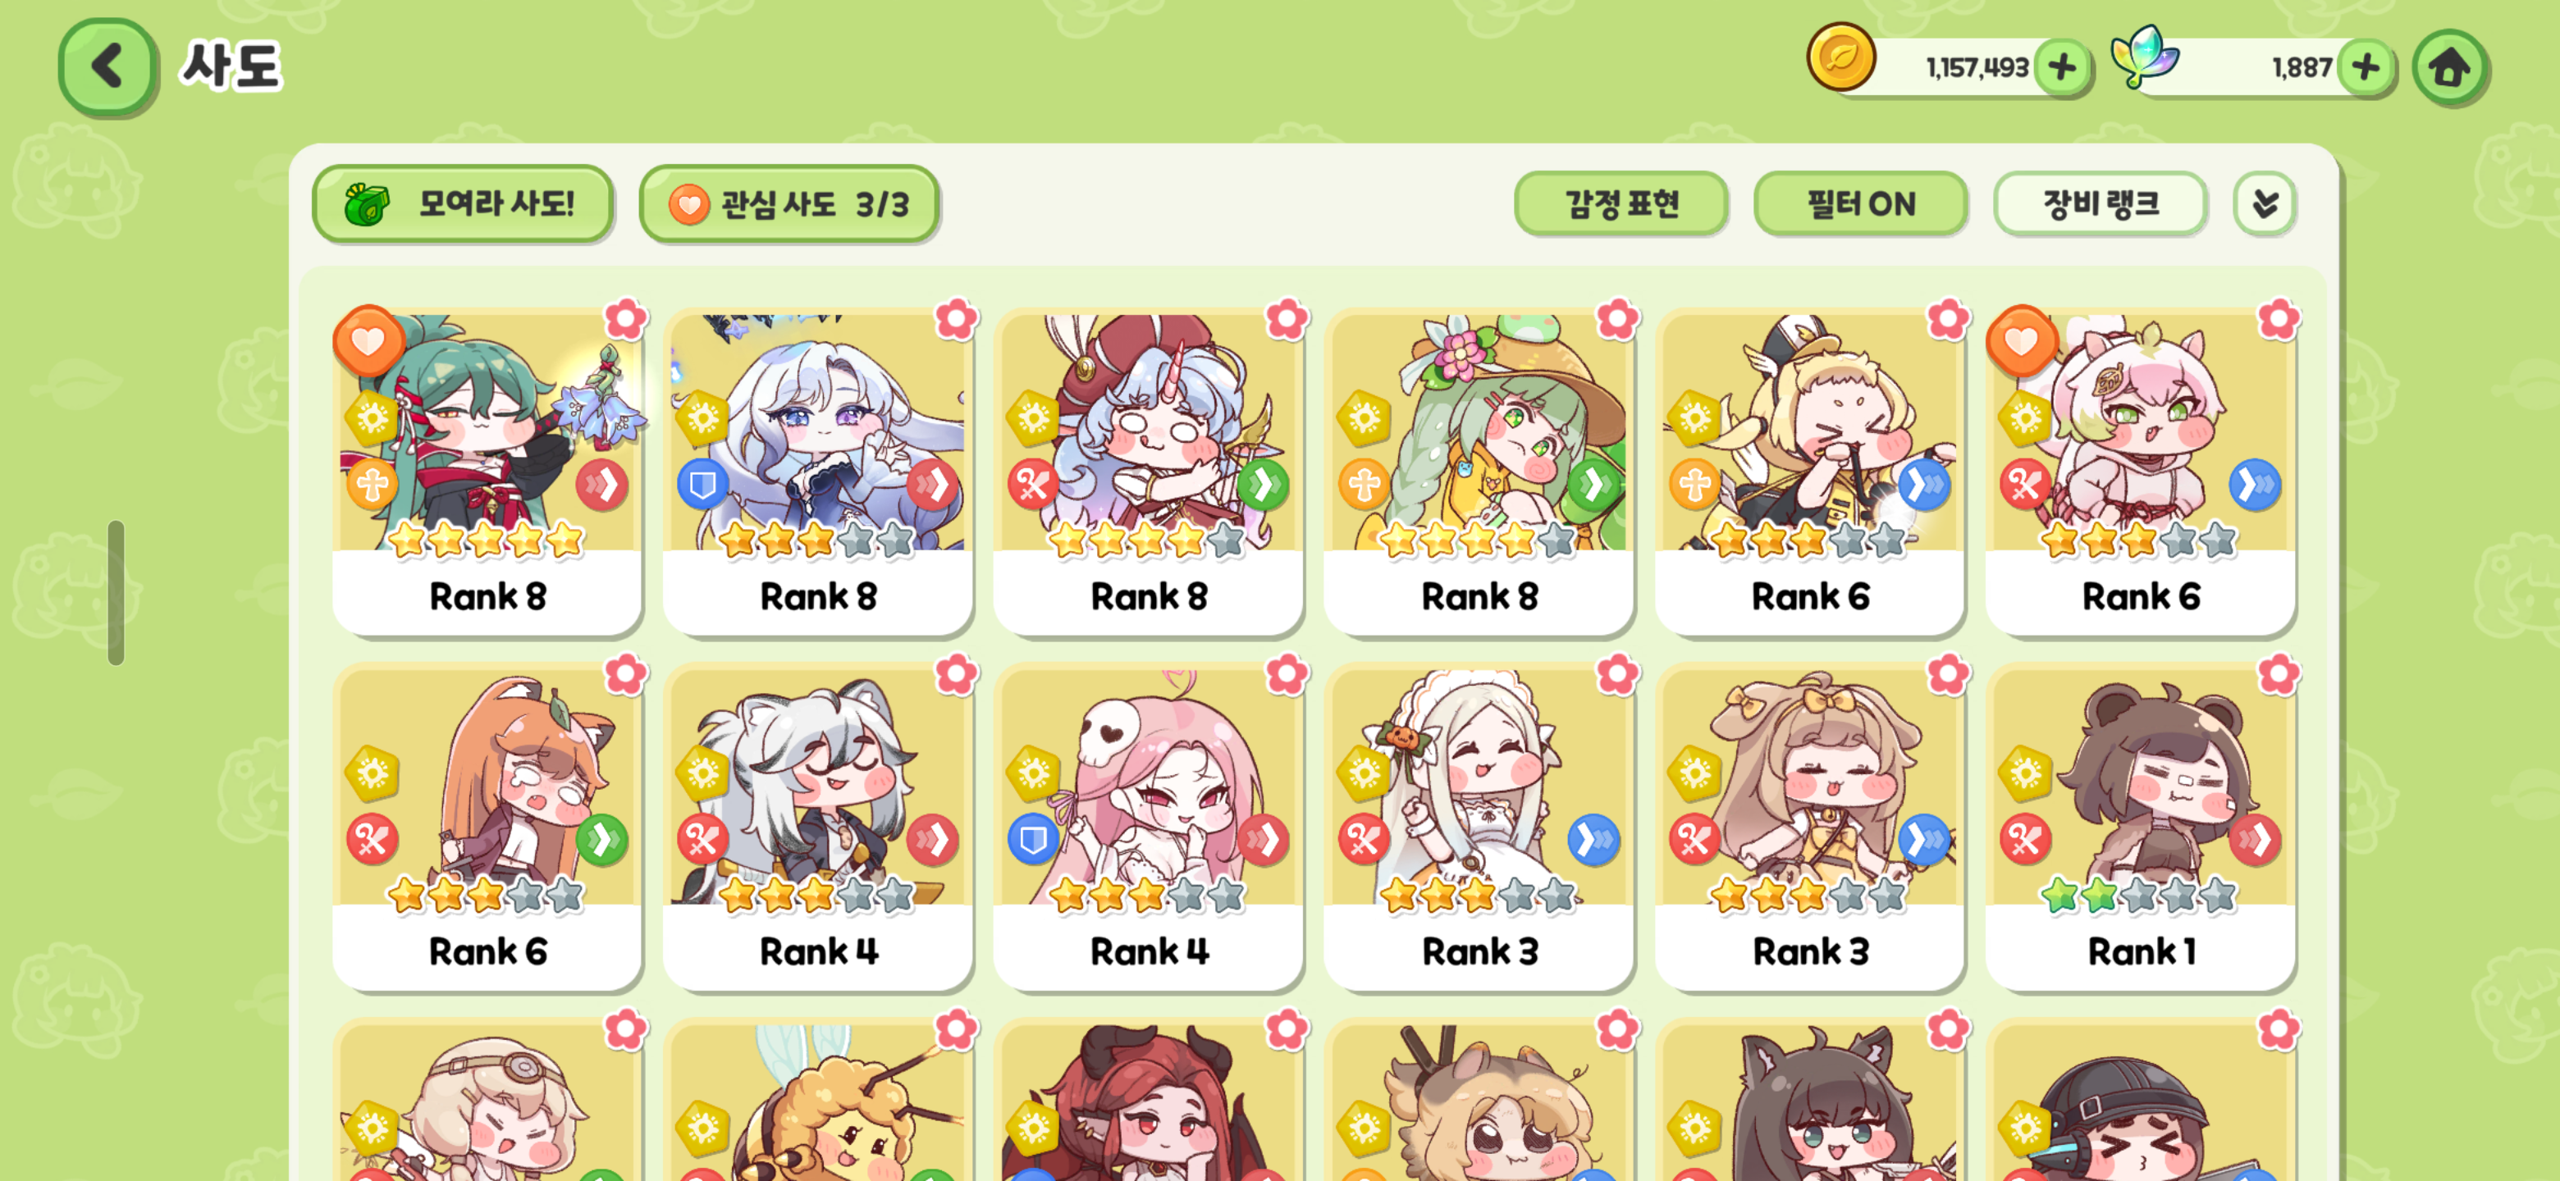2560x1181 pixels.
Task: Open the 감정 표현 emotion tab
Action: [1621, 203]
